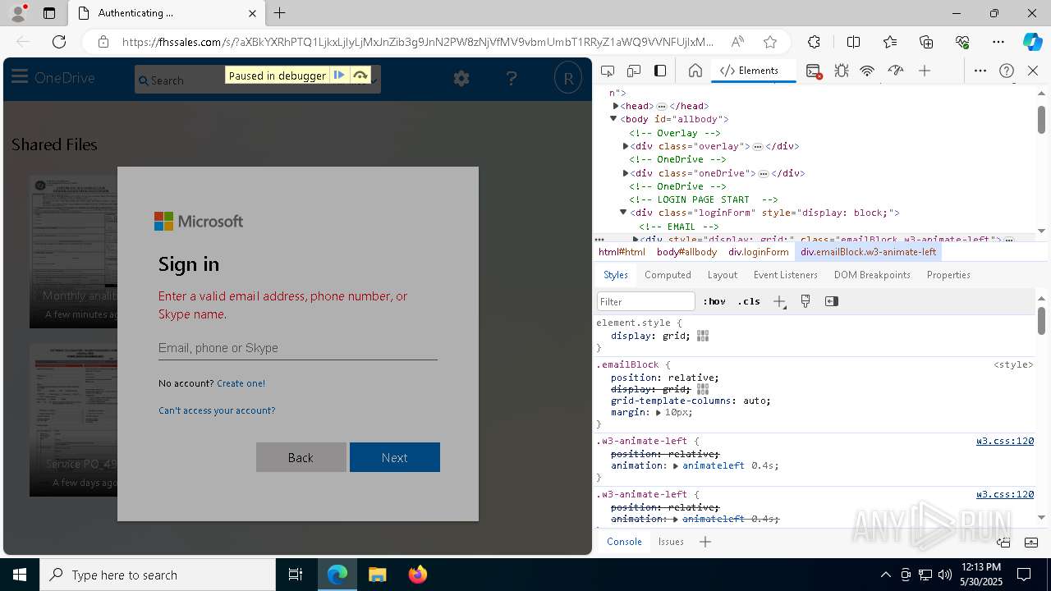Open the OneDrive help question mark
1051x591 pixels.
(x=512, y=78)
